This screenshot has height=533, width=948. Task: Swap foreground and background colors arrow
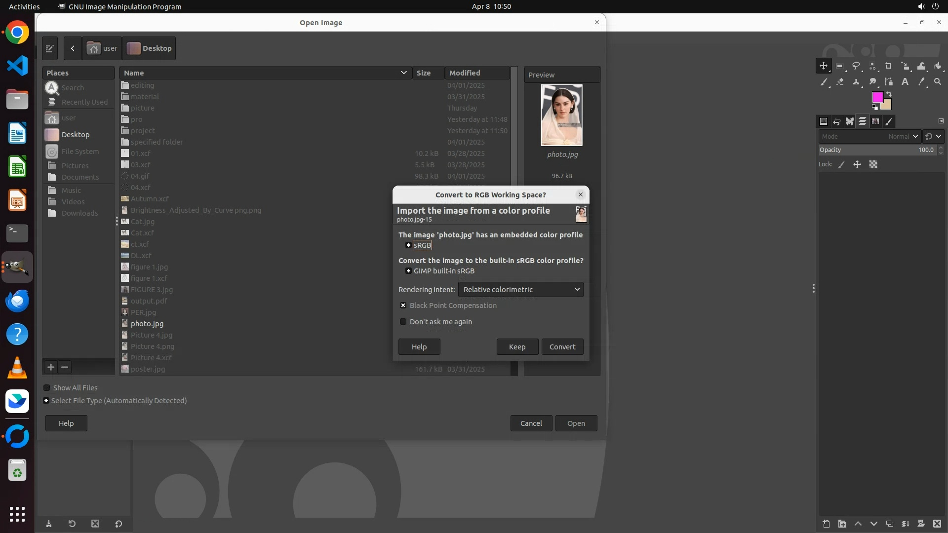889,94
